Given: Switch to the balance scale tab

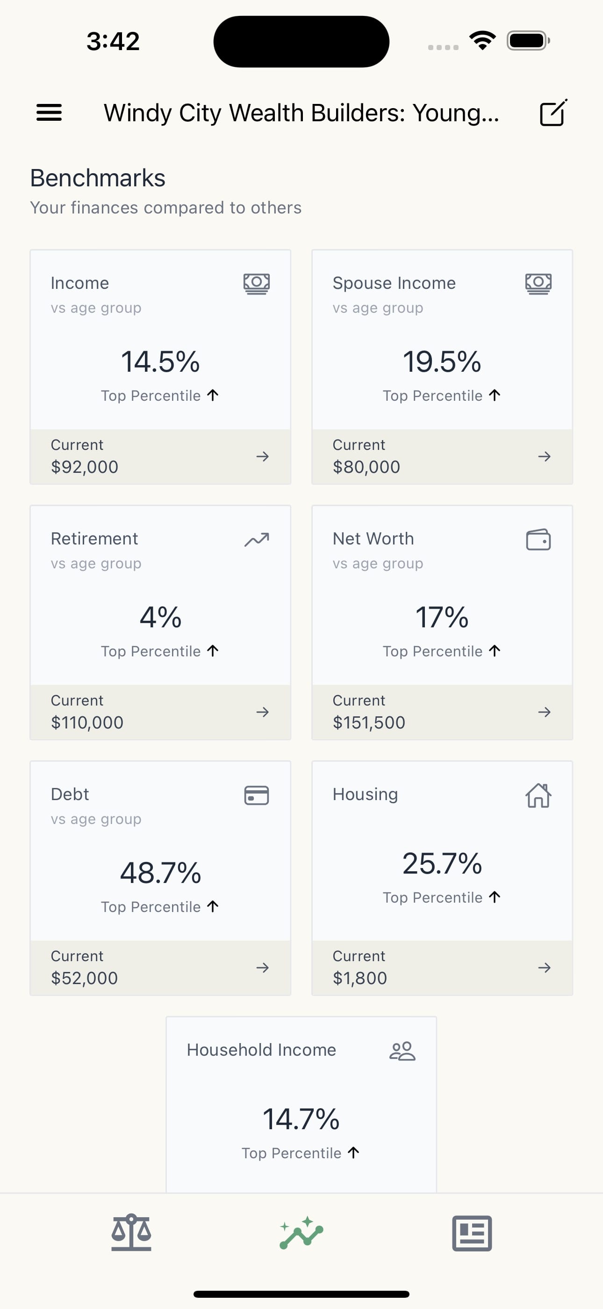Looking at the screenshot, I should [131, 1233].
